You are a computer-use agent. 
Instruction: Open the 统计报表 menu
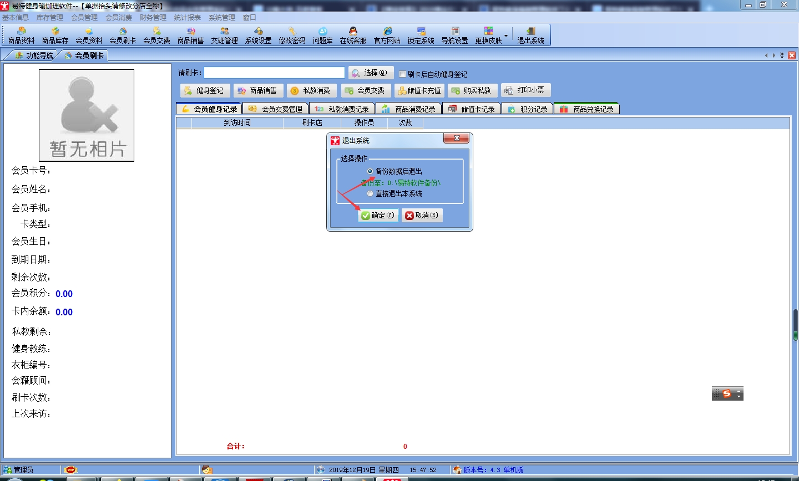pyautogui.click(x=187, y=18)
